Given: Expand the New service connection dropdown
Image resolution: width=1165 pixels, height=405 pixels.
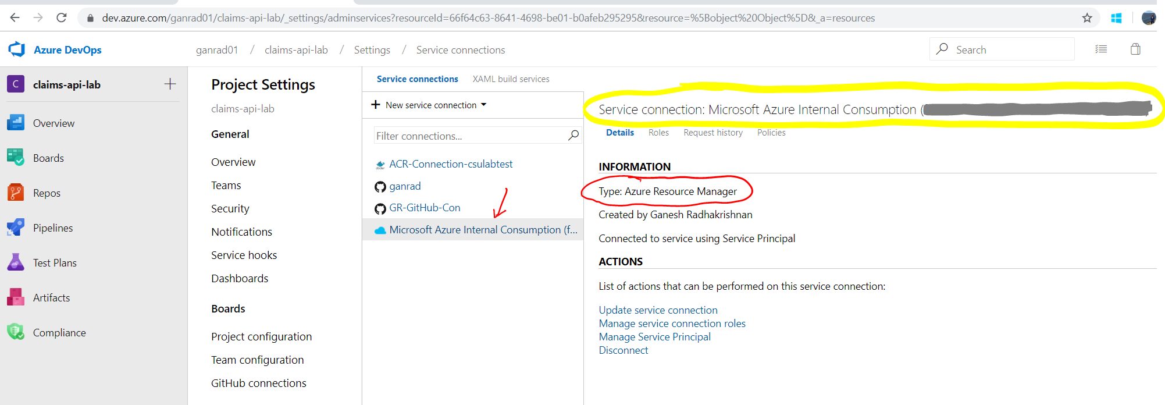Looking at the screenshot, I should (483, 105).
